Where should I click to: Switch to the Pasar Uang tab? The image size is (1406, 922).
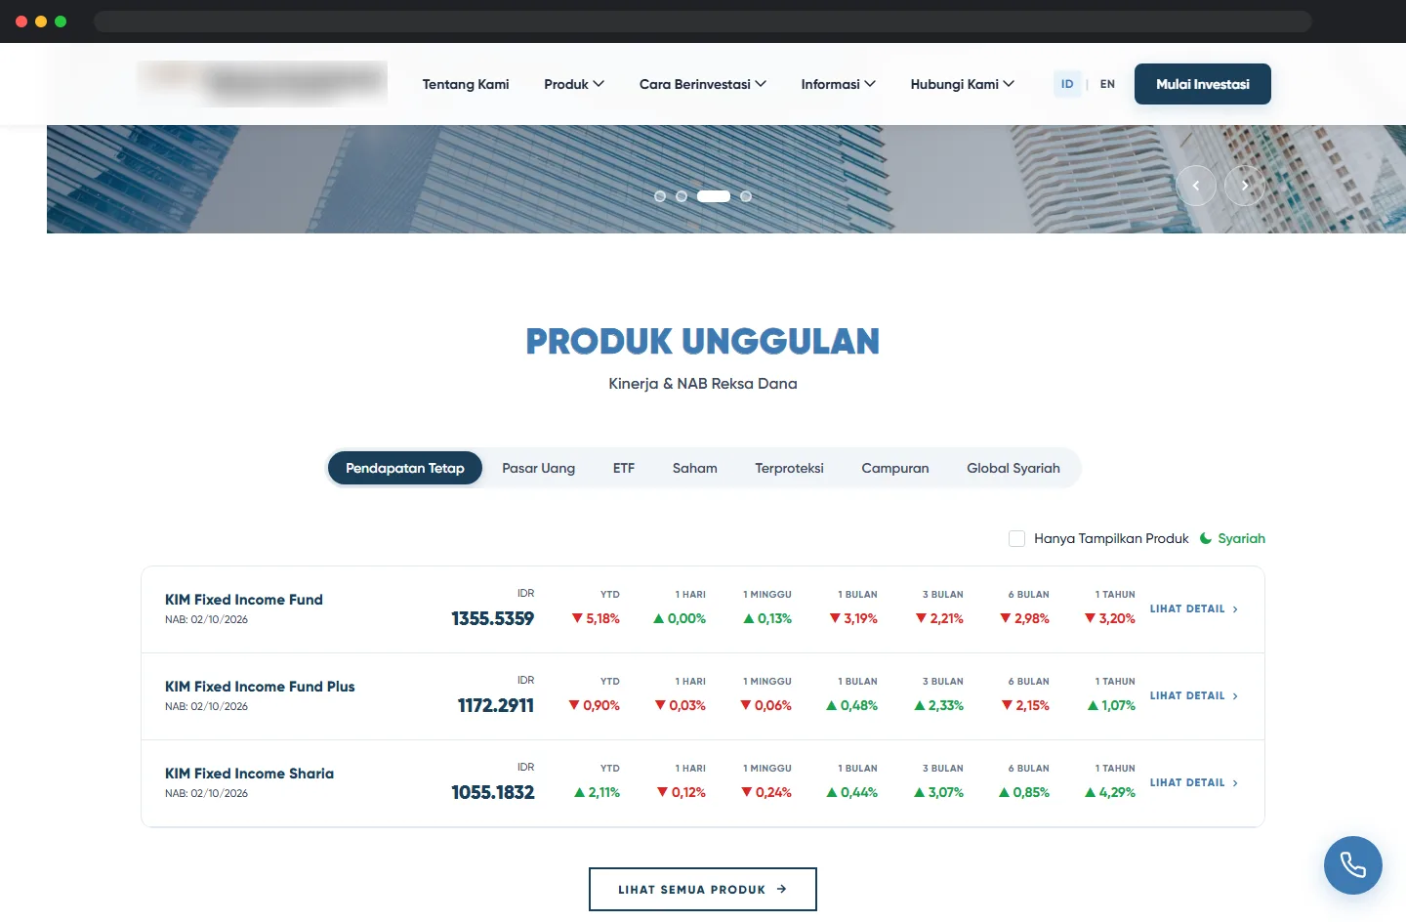click(539, 468)
